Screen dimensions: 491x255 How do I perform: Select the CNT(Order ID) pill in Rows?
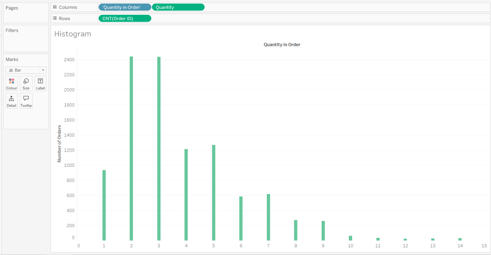(124, 18)
